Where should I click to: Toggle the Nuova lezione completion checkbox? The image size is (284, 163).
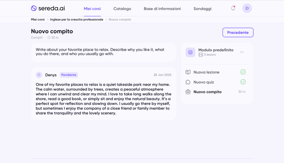point(243,72)
